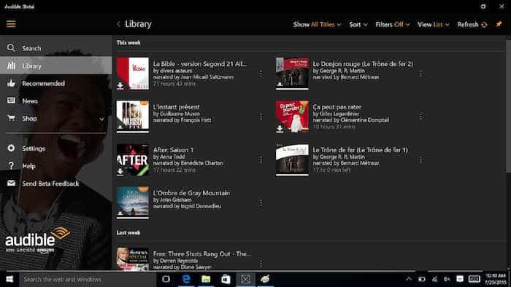Open options menu for L'Ombre de Gray Mountain
This screenshot has width=511, height=287.
pos(261,203)
